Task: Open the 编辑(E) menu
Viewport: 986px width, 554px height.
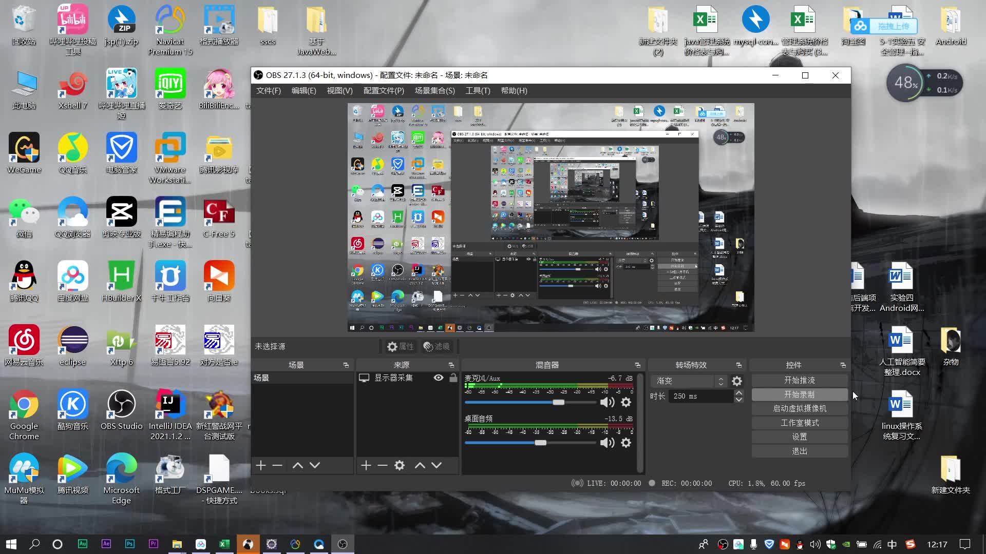Action: [304, 91]
